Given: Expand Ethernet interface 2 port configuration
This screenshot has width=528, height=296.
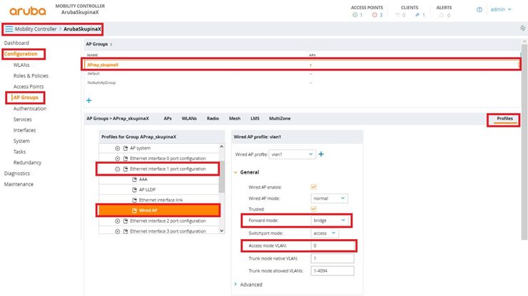Looking at the screenshot, I should click(117, 221).
